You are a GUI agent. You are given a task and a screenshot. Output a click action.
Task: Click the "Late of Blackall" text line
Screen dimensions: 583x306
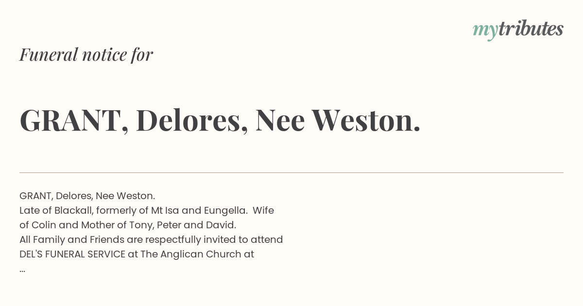[x=147, y=210]
